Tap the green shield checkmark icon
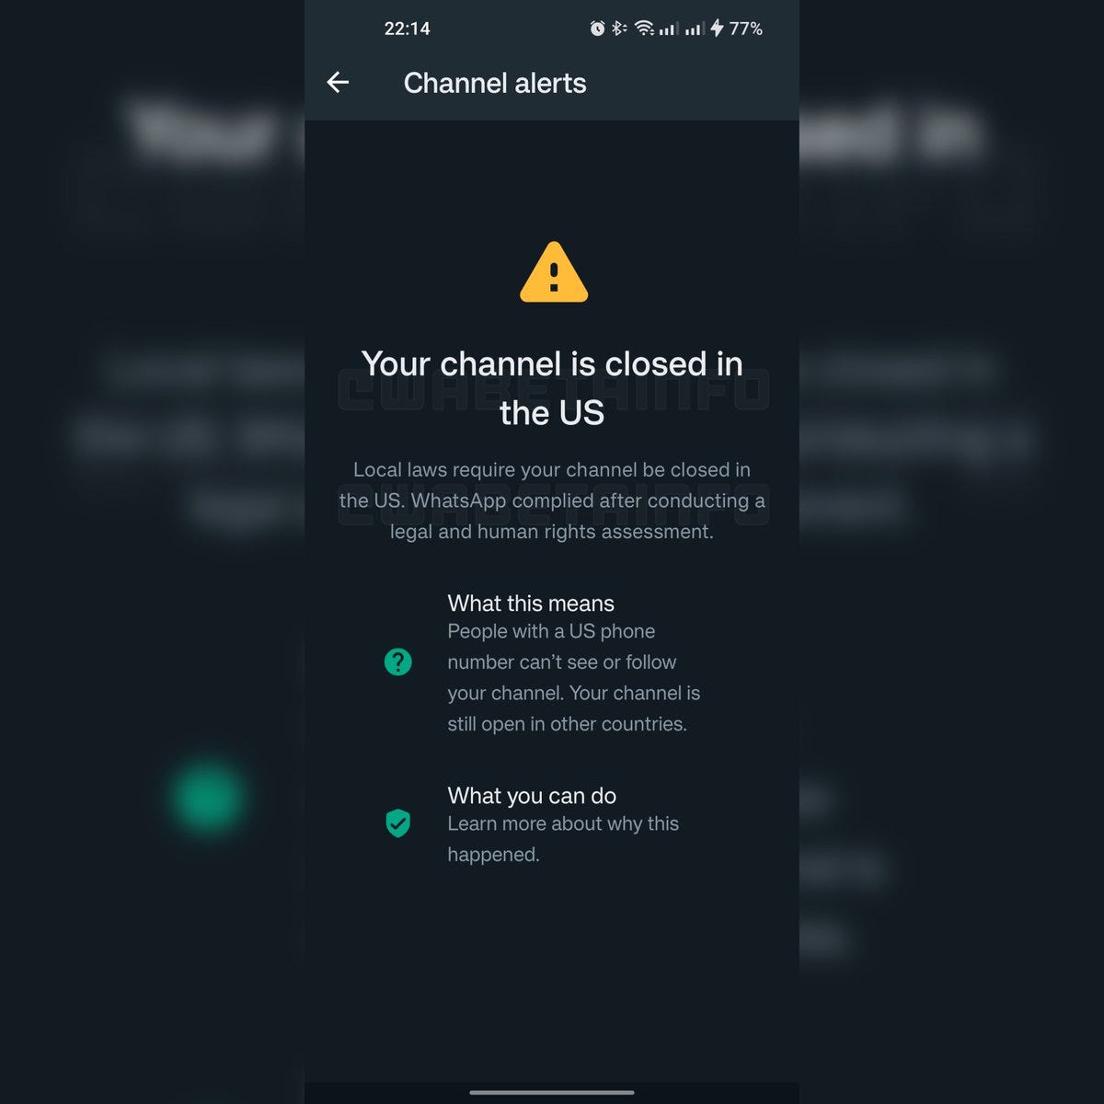 (397, 822)
